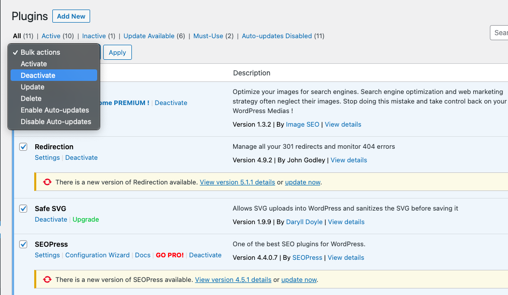Choose Update from bulk actions menu
This screenshot has width=508, height=295.
point(54,87)
